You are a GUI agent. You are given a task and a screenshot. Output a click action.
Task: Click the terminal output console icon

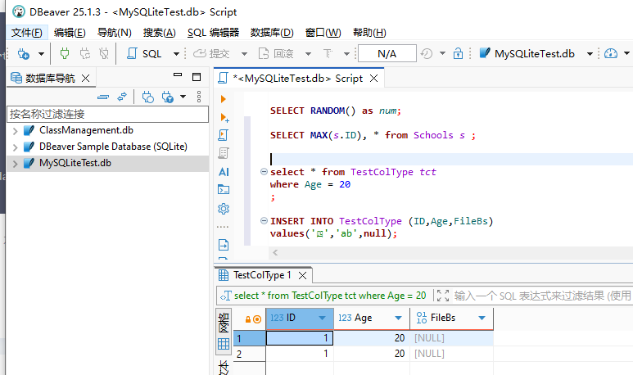[224, 189]
